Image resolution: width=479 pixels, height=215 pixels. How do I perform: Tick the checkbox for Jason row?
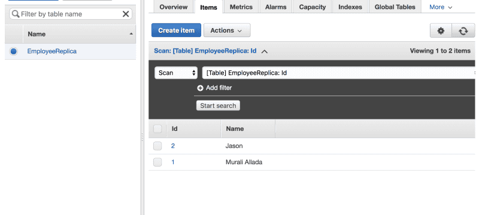click(x=157, y=146)
